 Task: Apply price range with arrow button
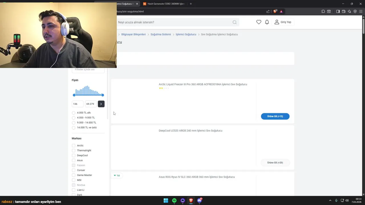(x=101, y=104)
